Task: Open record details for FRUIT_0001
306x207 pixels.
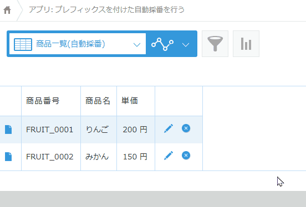Action: tap(8, 130)
